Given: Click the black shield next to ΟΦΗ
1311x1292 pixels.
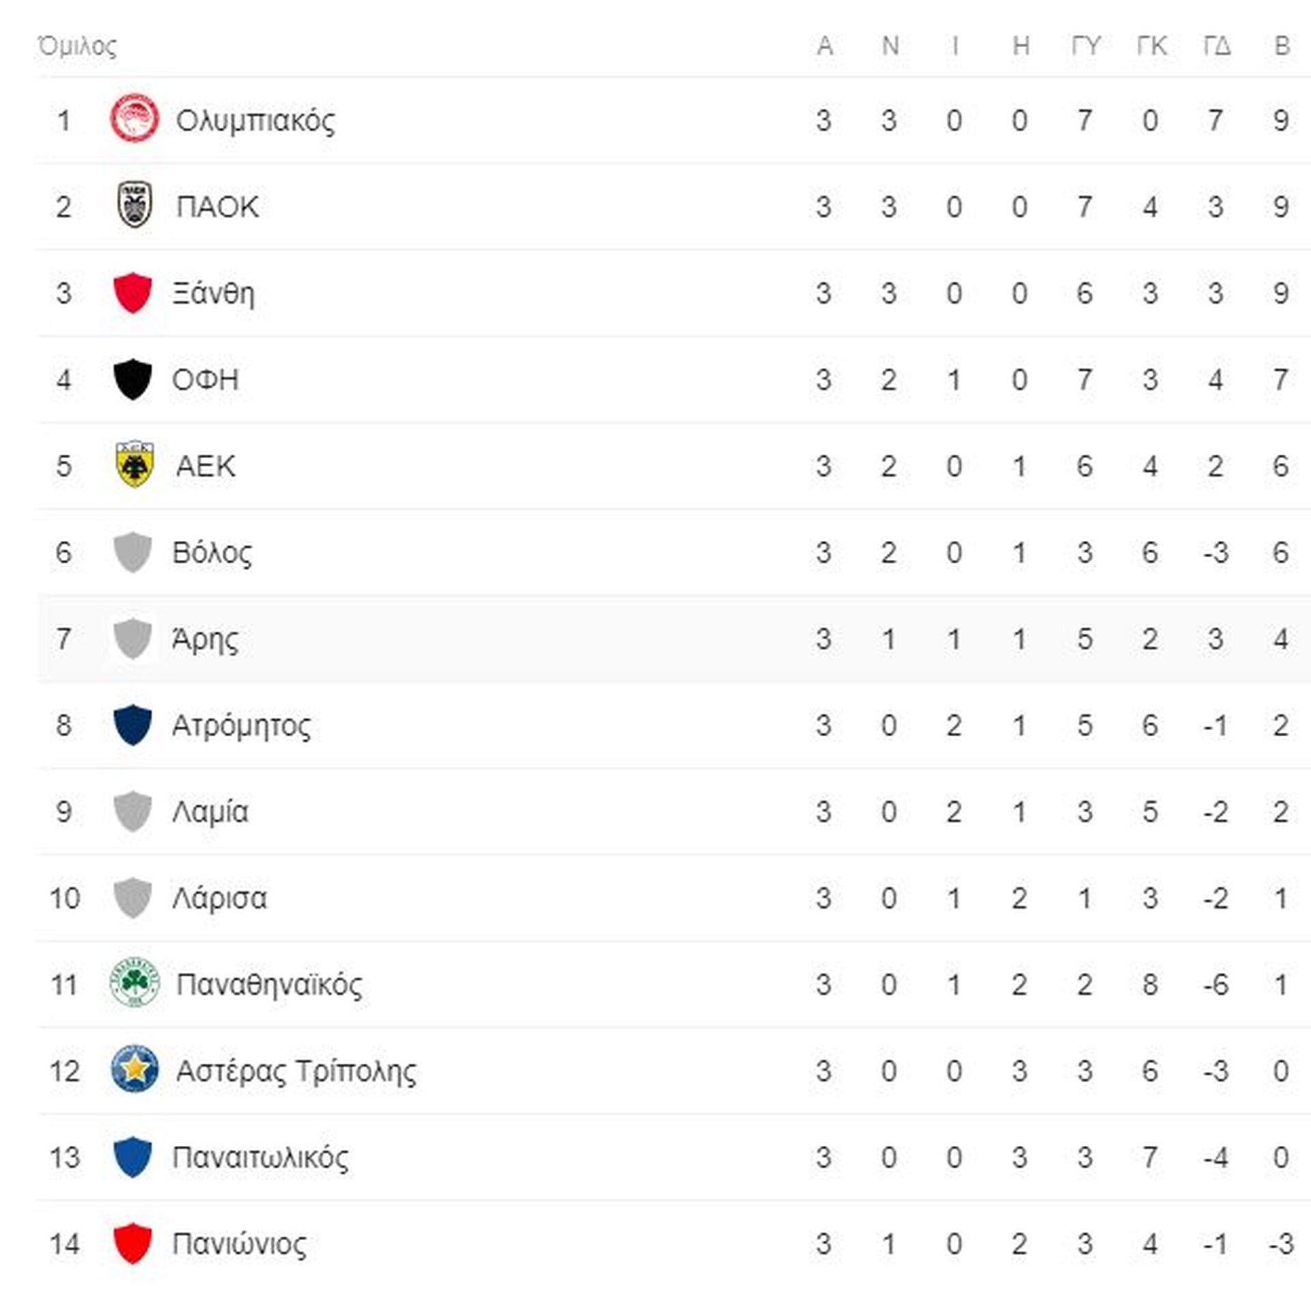Looking at the screenshot, I should point(132,379).
